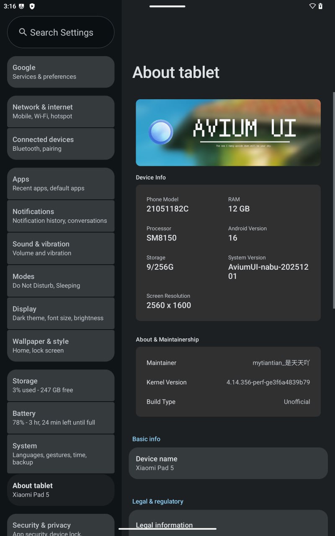Select Notifications in the sidebar
335x536 pixels.
coord(61,216)
